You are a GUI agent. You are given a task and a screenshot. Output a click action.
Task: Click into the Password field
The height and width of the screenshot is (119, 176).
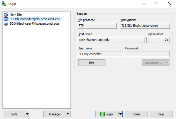click(x=147, y=54)
